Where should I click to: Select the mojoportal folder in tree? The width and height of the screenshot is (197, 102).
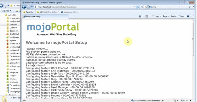[x=13, y=50]
